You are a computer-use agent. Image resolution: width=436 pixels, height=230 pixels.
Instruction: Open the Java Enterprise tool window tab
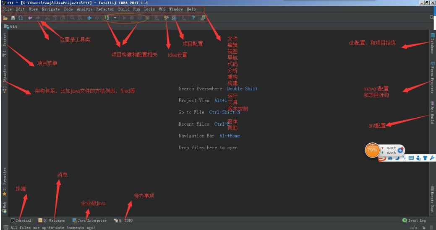(x=89, y=220)
